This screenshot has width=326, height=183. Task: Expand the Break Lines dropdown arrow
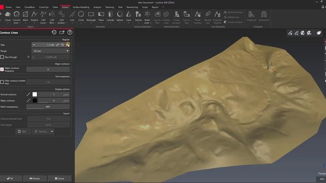150,23
